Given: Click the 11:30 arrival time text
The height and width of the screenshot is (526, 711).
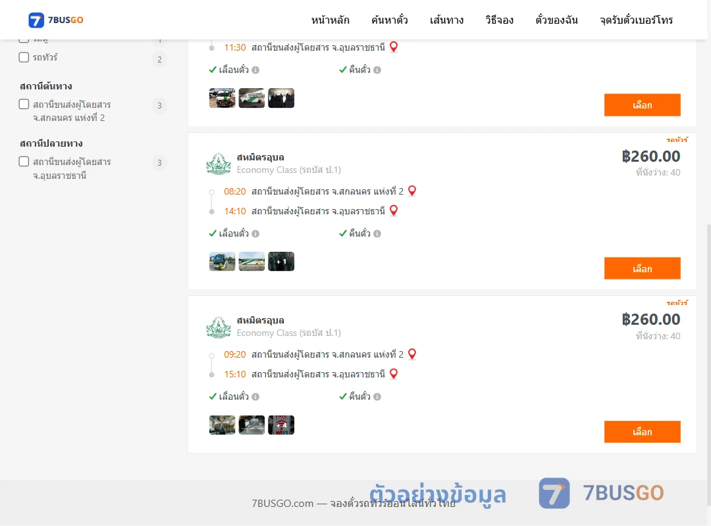Looking at the screenshot, I should point(235,47).
